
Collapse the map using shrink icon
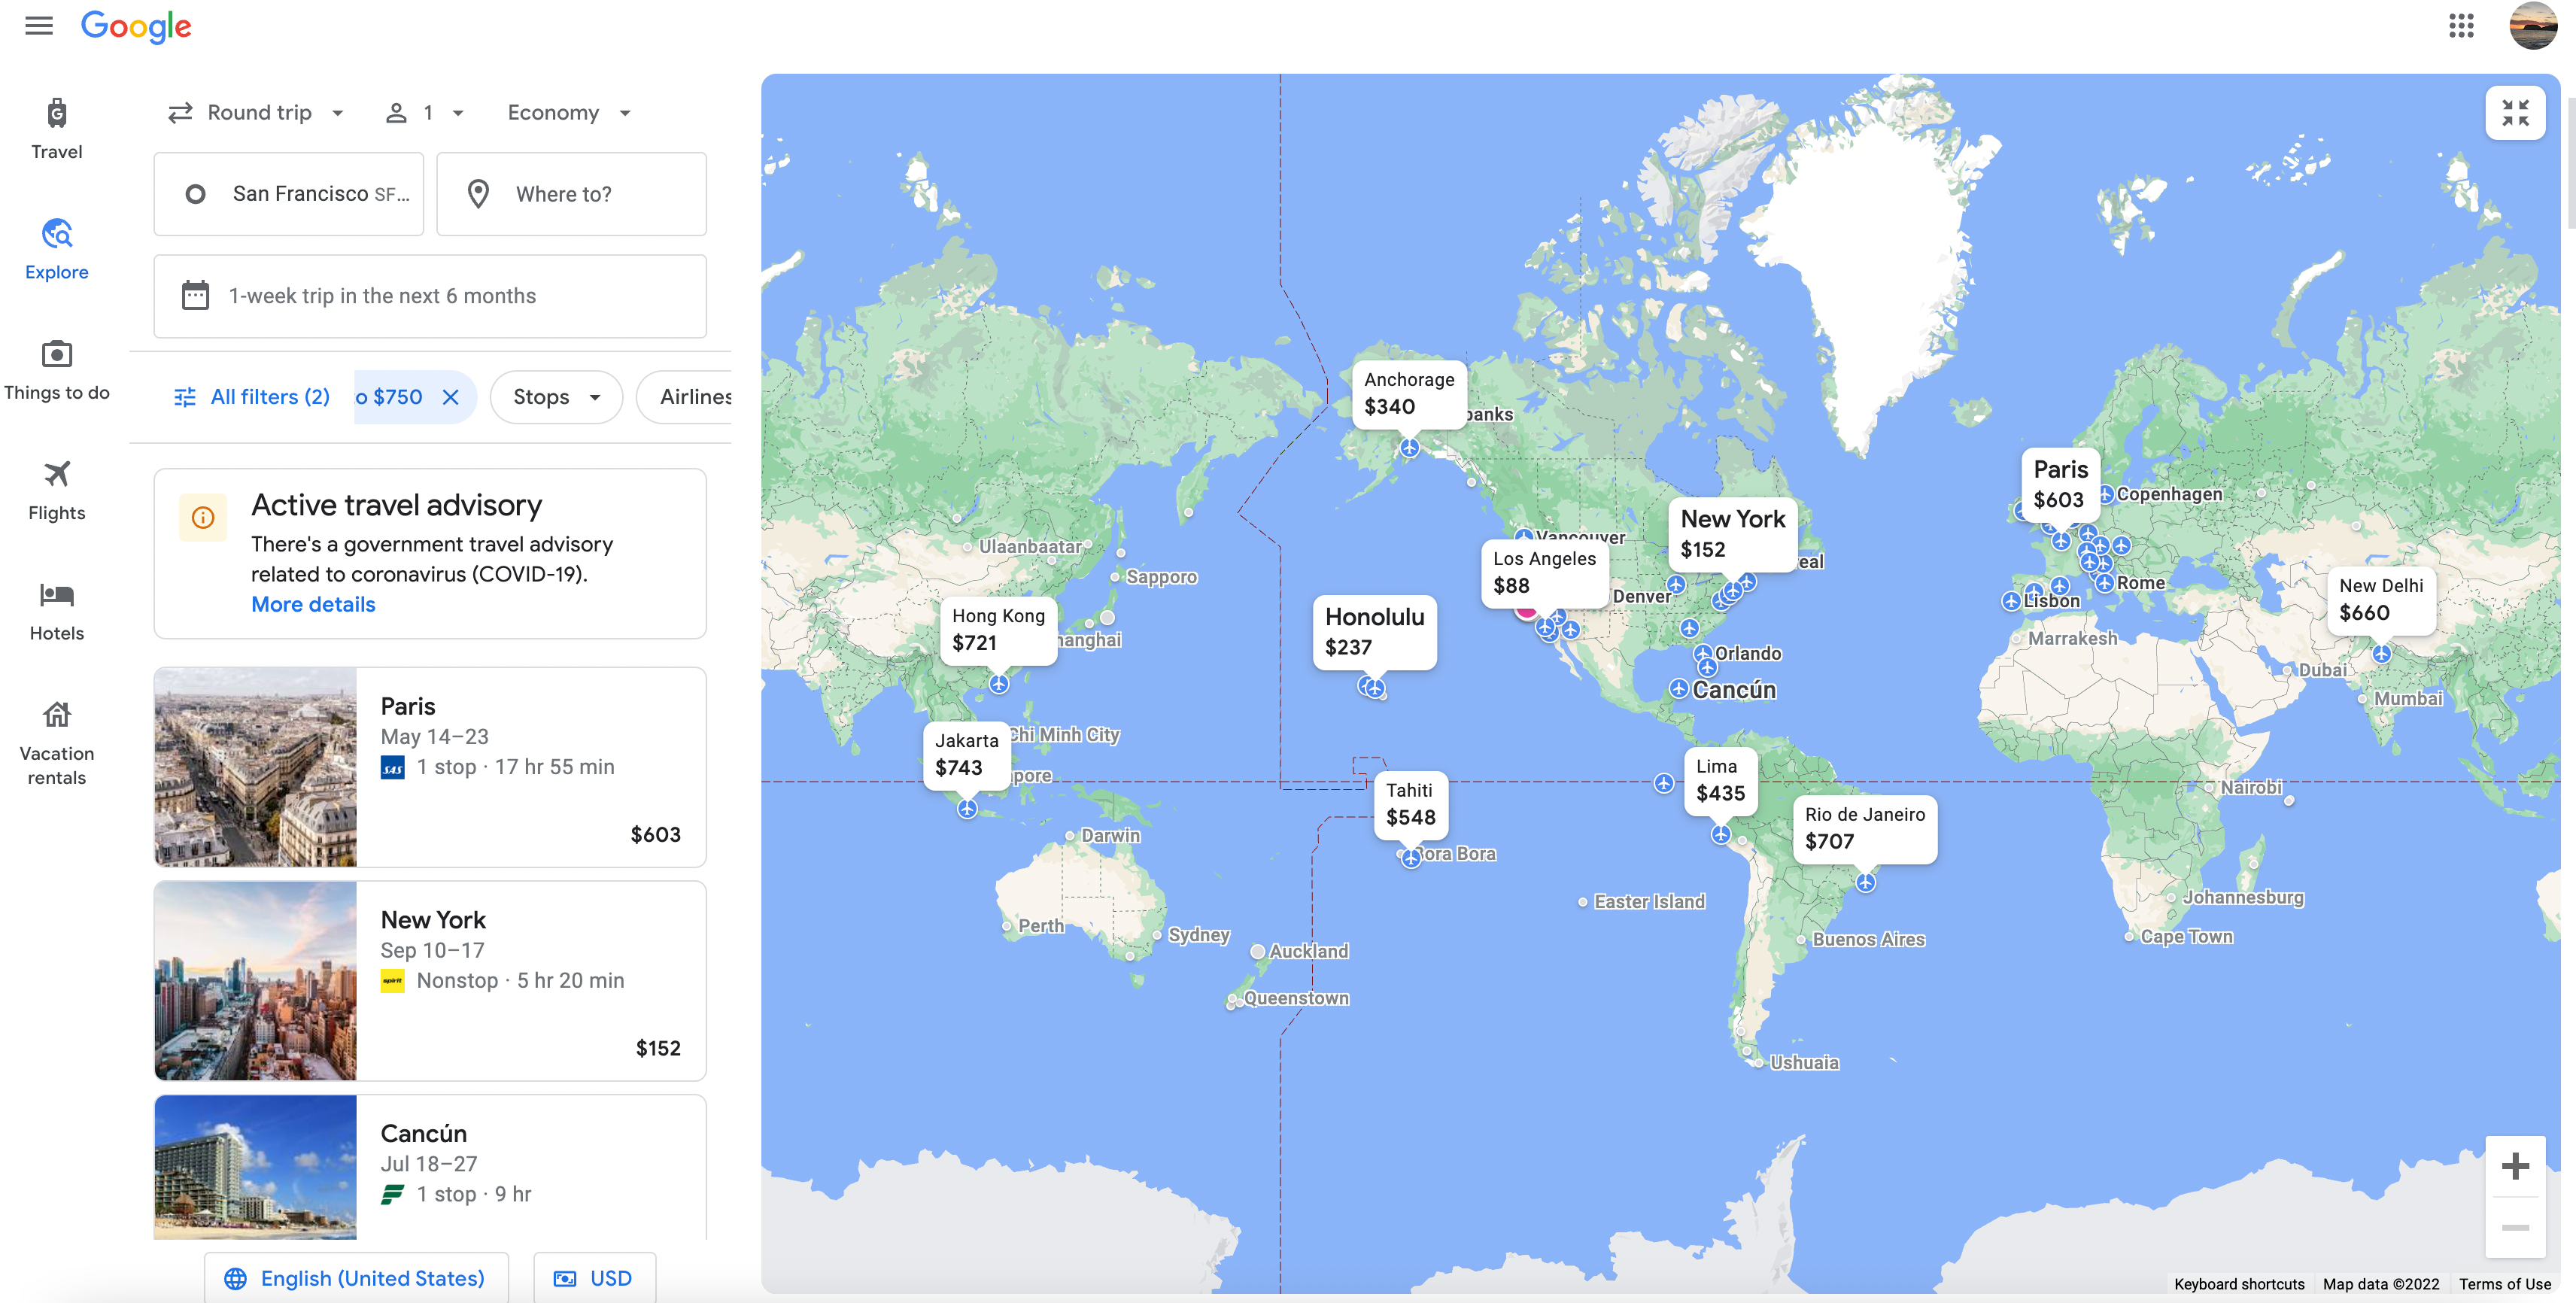tap(2516, 113)
